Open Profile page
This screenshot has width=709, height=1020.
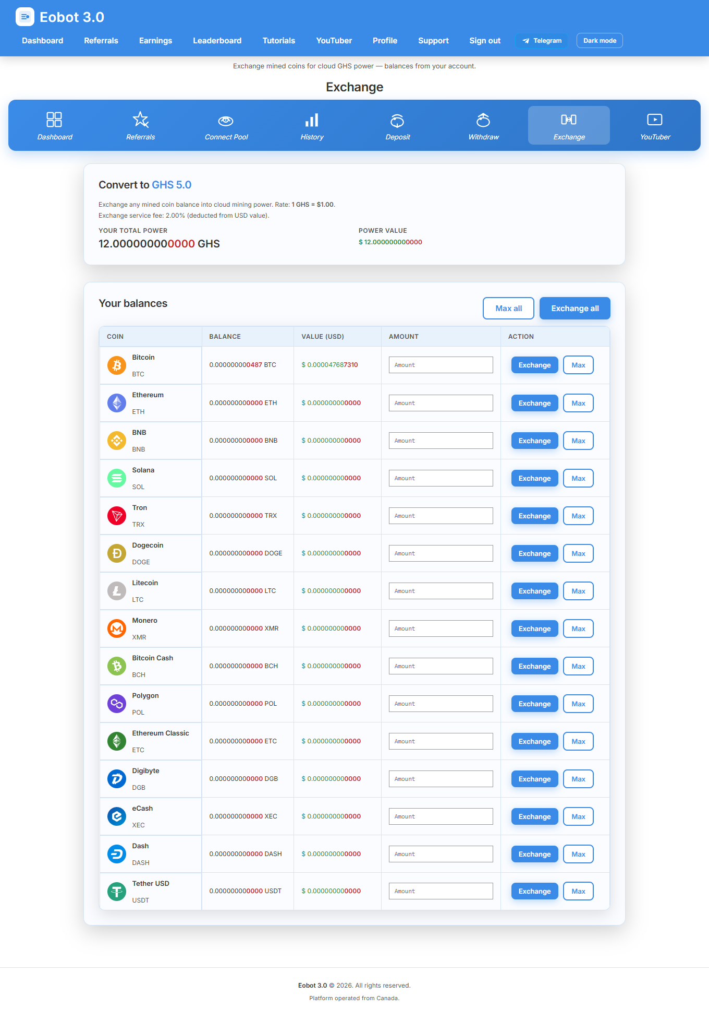pyautogui.click(x=385, y=41)
